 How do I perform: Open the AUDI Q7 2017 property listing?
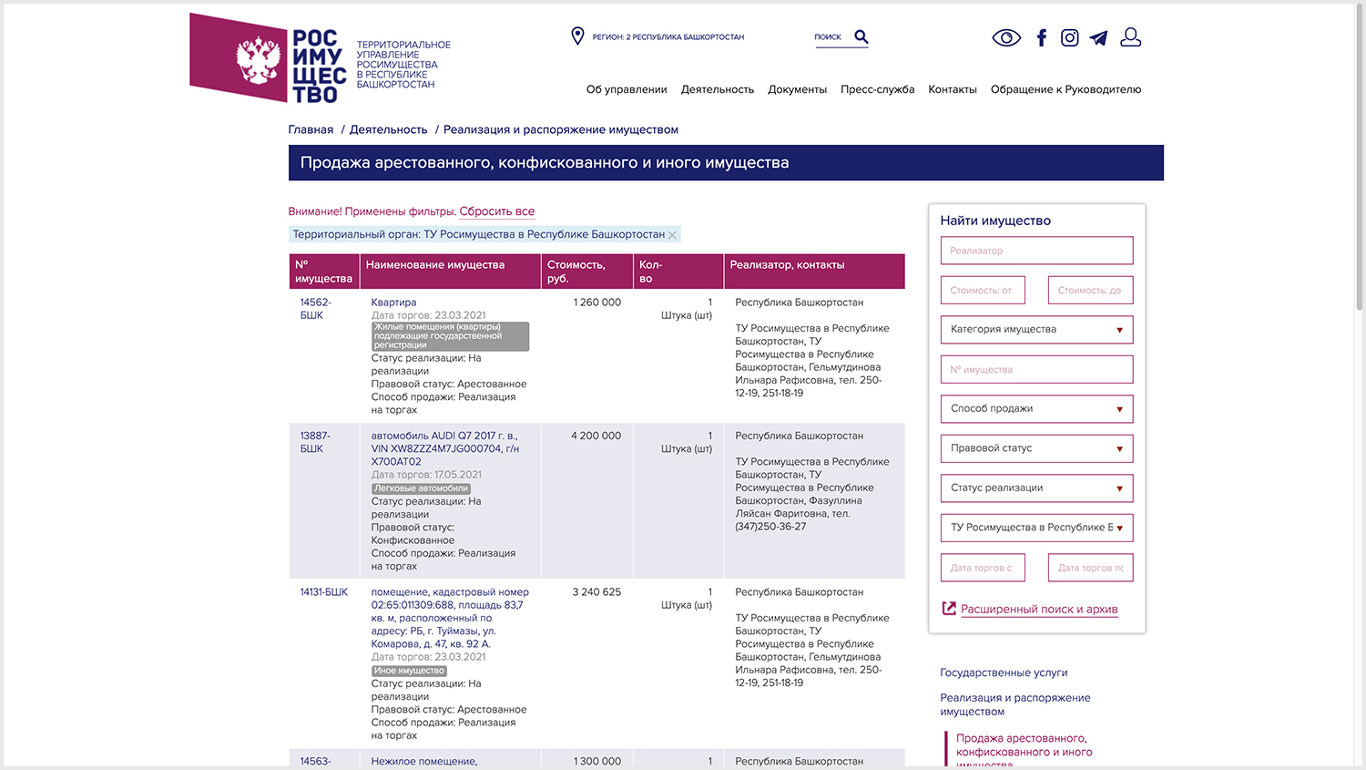[445, 448]
